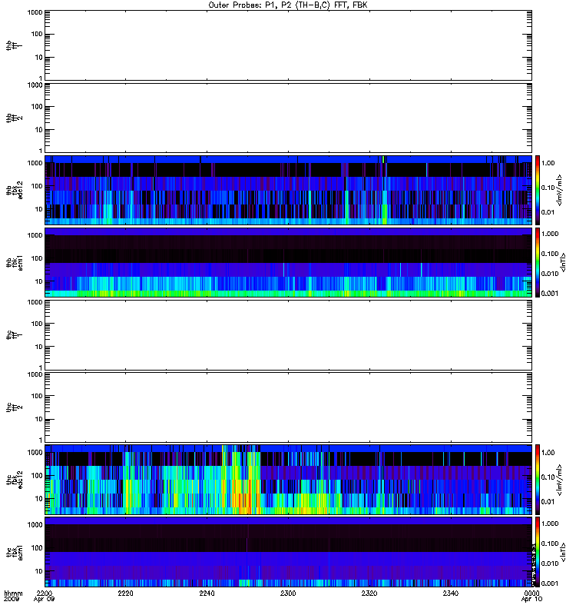Viewport: 576px width, 615px height.
Task: Click the "Apr 10" date label
Action: (x=531, y=600)
